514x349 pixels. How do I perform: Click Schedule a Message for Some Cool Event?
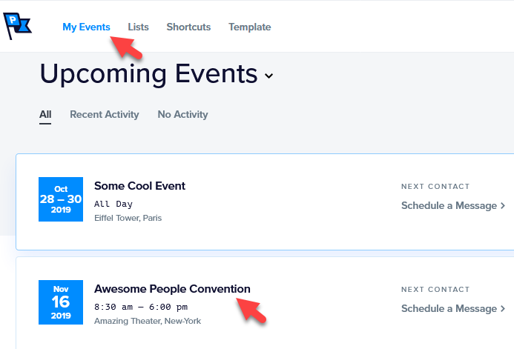click(x=449, y=205)
